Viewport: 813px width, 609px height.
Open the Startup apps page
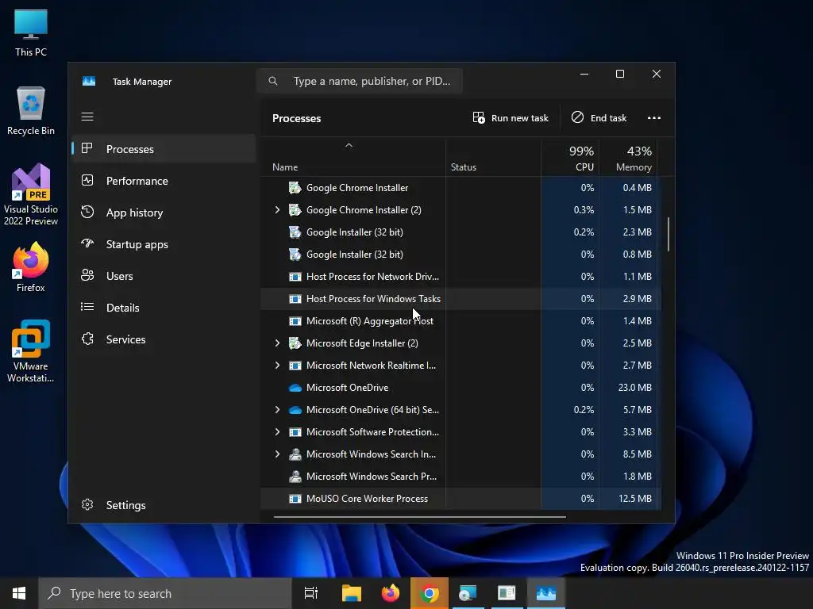pos(164,244)
